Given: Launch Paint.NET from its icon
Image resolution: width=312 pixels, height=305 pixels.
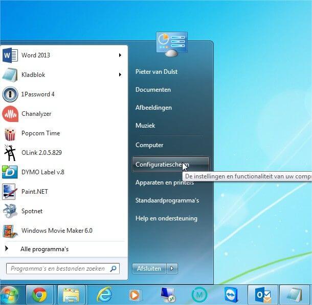Looking at the screenshot, I should pyautogui.click(x=9, y=192).
